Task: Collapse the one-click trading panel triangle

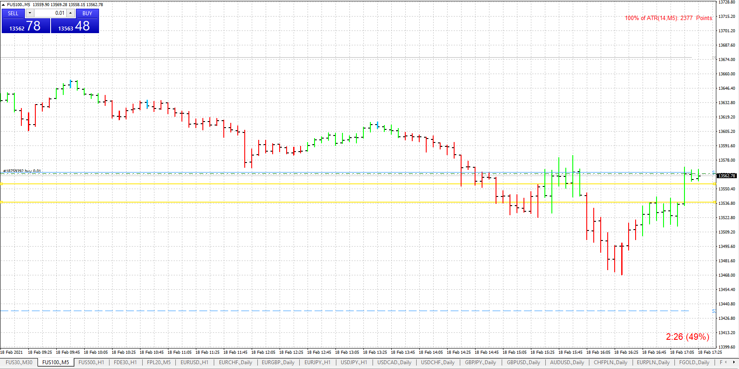Action: 3,4
